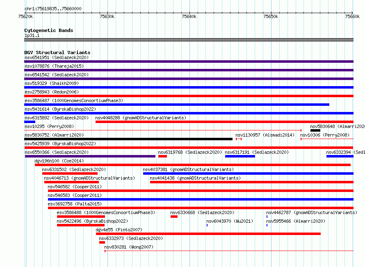Image resolution: width=365 pixels, height=267 pixels.
Task: Click nsv5431614 (ByrskaBishop2022) label
Action: [x=60, y=109]
